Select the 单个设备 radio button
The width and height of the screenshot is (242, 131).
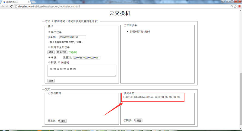pos(49,32)
